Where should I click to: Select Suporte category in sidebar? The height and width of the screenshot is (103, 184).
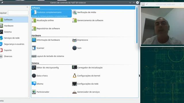14,50
